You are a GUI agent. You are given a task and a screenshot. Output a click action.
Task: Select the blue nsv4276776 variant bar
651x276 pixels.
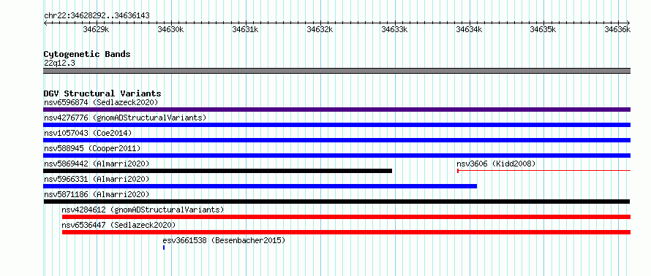(x=336, y=125)
